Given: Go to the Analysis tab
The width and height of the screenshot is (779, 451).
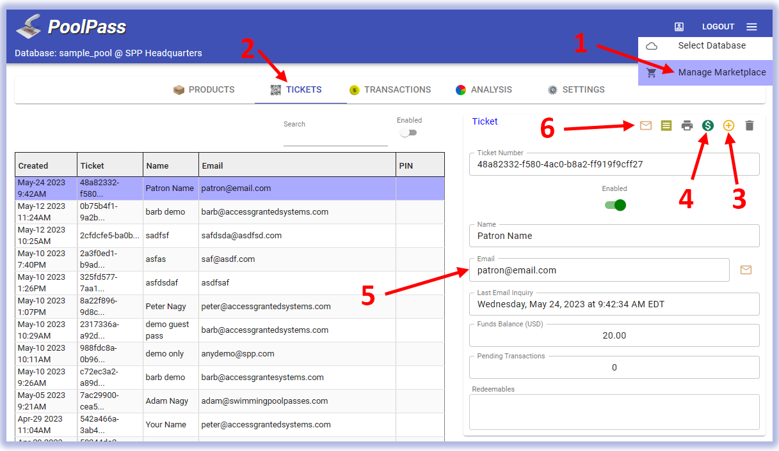Looking at the screenshot, I should [484, 89].
